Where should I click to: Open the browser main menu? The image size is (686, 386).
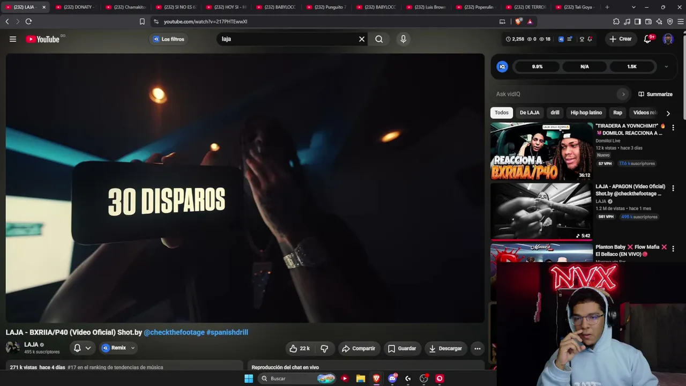(681, 21)
